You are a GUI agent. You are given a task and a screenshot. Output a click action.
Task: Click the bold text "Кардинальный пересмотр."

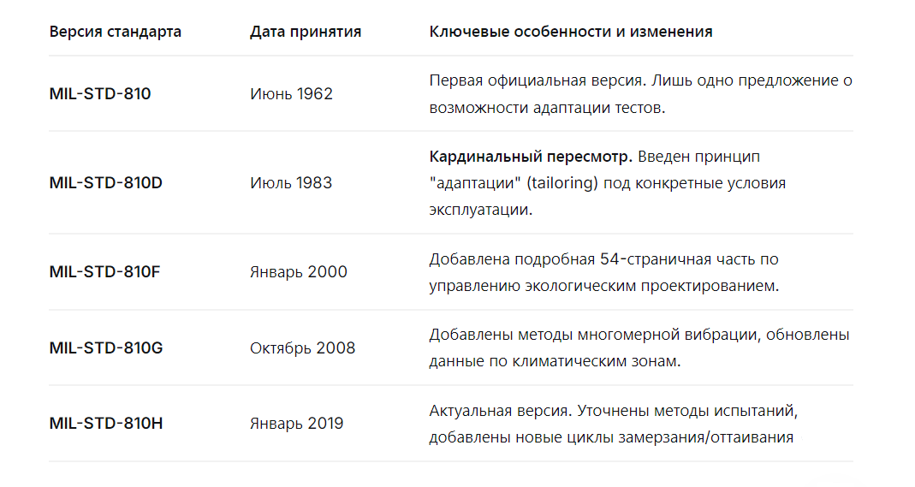tap(531, 157)
